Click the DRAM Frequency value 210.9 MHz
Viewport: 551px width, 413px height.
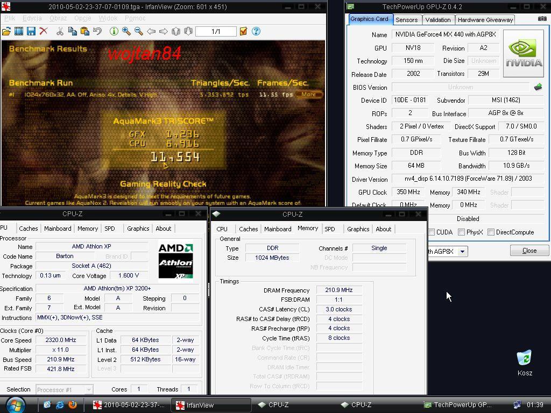click(339, 290)
